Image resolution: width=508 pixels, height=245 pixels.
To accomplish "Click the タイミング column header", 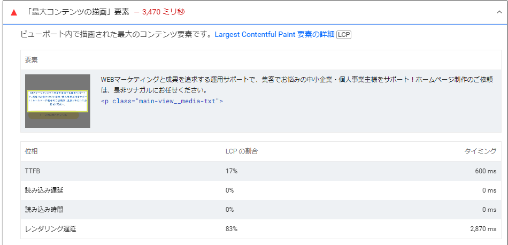I will (x=480, y=151).
